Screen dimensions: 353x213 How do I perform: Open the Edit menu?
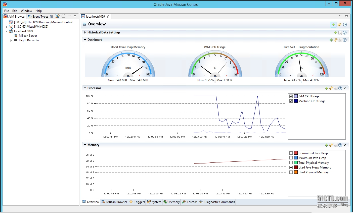click(15, 11)
